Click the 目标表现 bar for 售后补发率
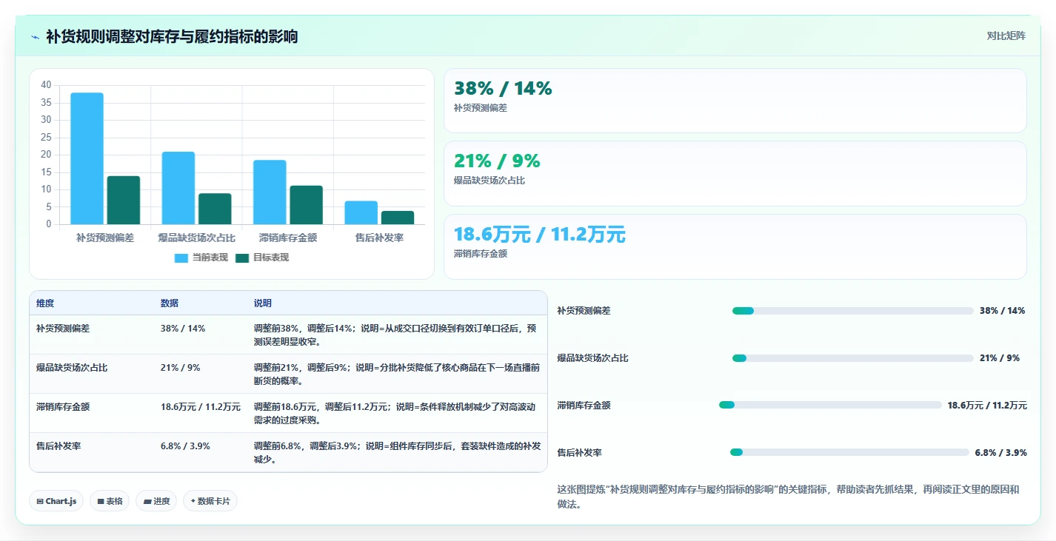This screenshot has height=541, width=1056. (x=398, y=218)
